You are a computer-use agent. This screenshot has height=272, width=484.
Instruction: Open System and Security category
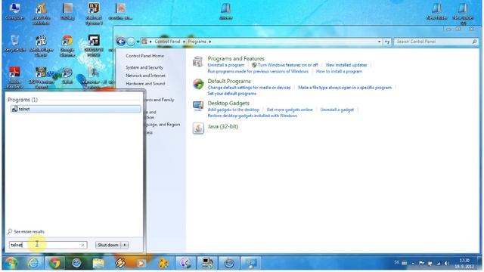pyautogui.click(x=144, y=67)
